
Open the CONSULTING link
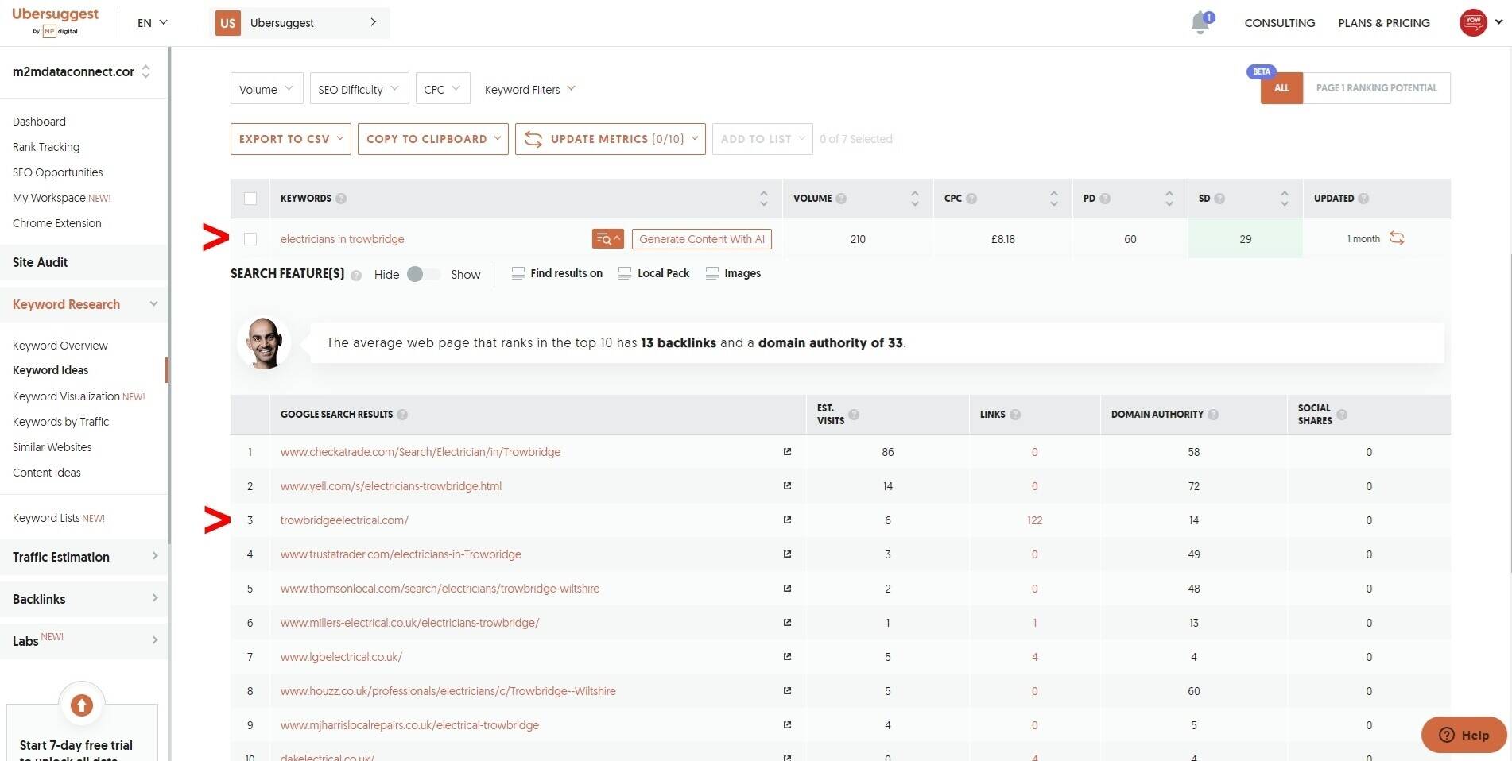coord(1280,23)
